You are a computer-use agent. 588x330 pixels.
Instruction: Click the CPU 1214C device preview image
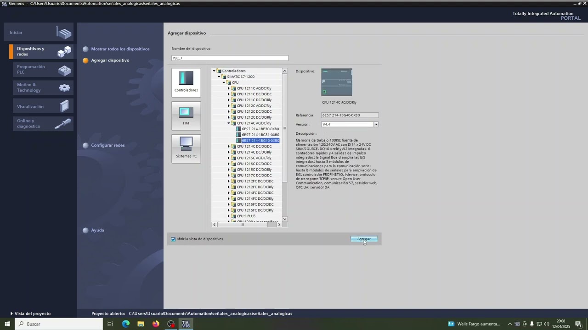337,82
